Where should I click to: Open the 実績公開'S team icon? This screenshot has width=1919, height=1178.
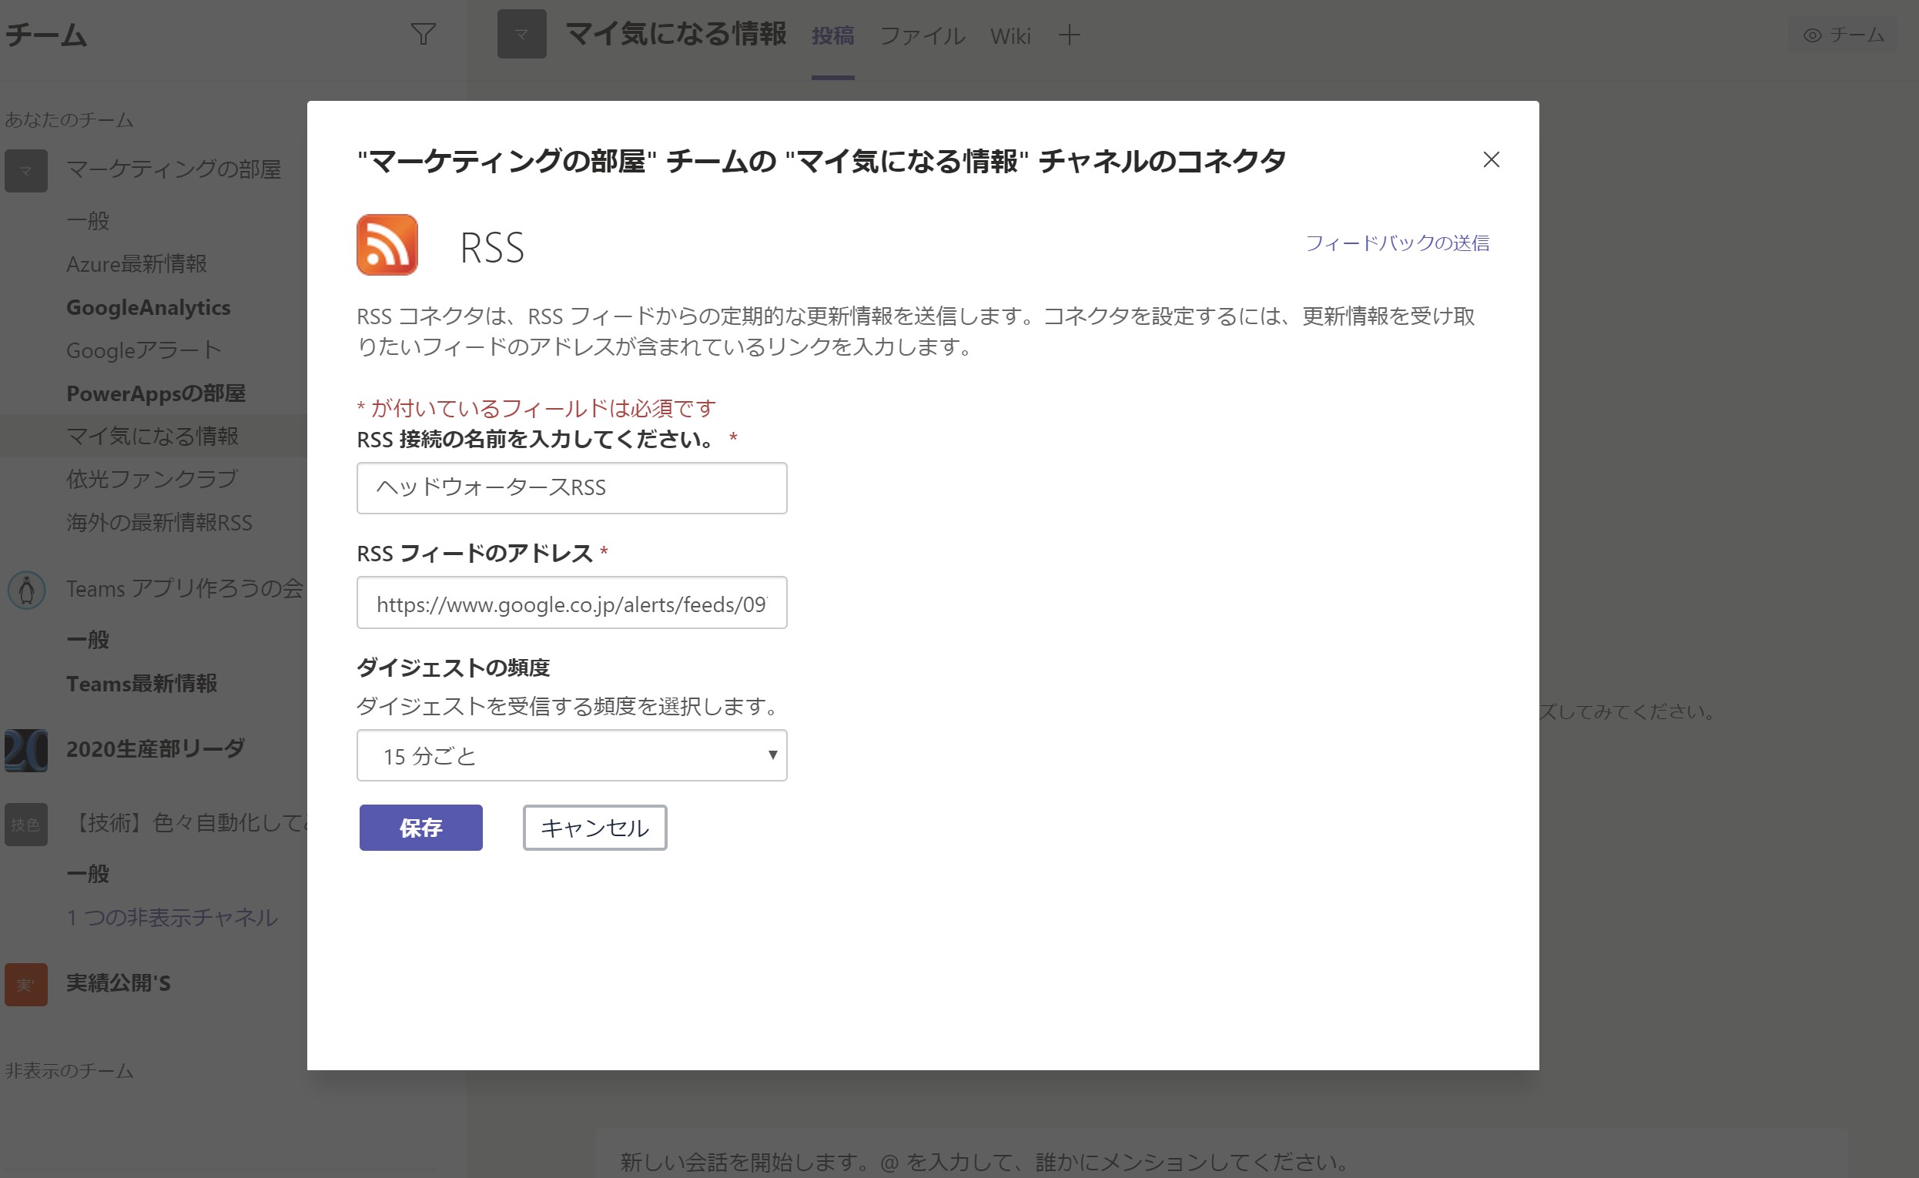[x=25, y=985]
